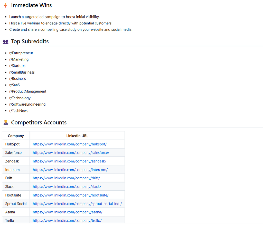Click the LinkedIn URL column header

[77, 136]
